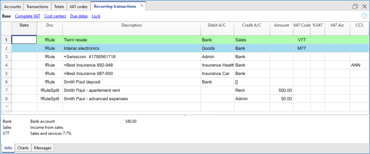
Task: Open the Charts panel tab
Action: 23,148
